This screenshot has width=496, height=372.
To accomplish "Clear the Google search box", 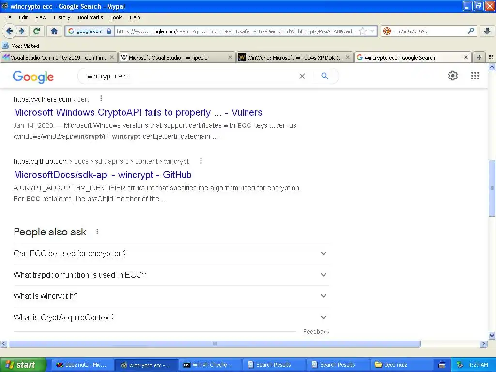I will click(x=302, y=76).
